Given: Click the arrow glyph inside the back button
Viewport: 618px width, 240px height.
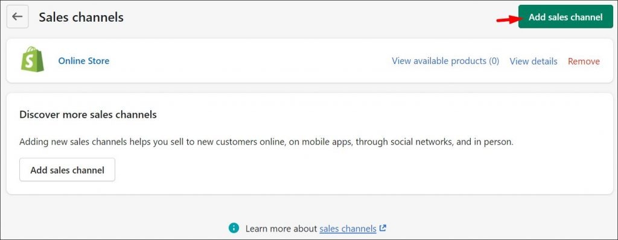Looking at the screenshot, I should point(18,16).
